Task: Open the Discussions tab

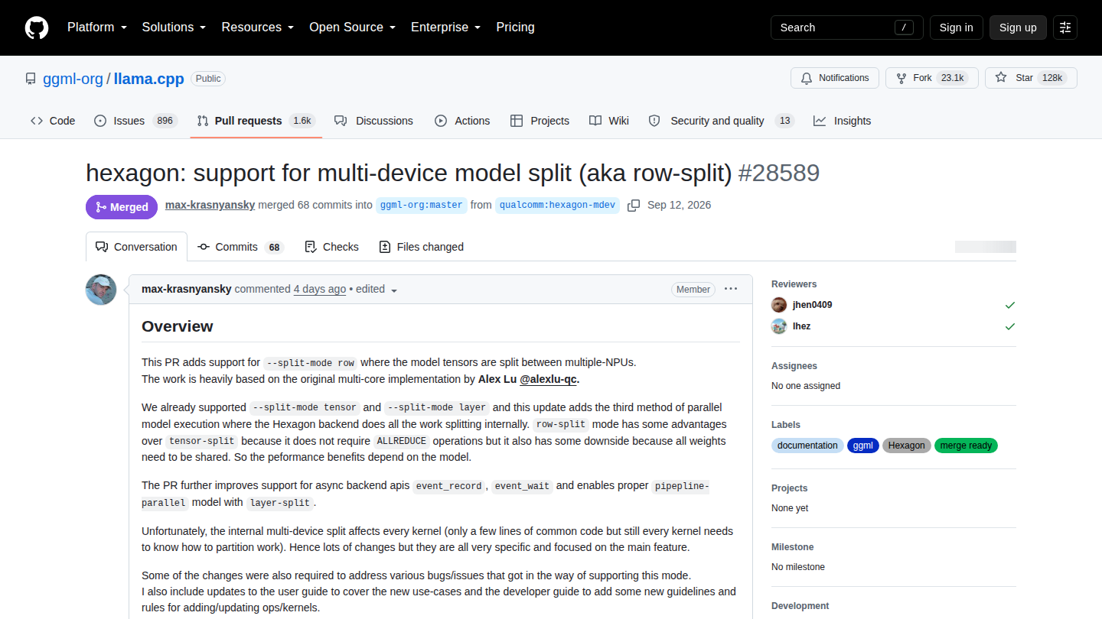Action: tap(373, 121)
